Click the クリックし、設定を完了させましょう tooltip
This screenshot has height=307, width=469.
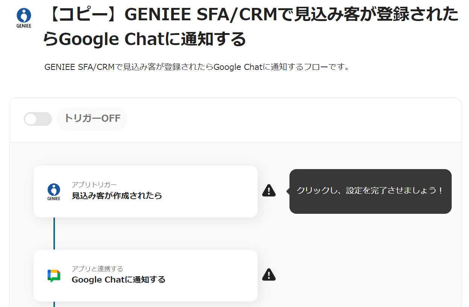370,191
